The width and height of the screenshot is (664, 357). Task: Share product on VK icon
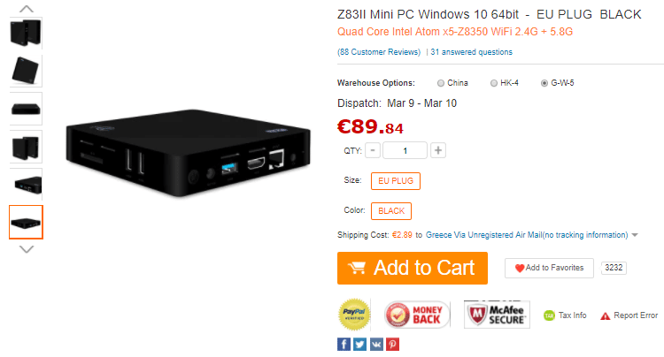(x=376, y=345)
